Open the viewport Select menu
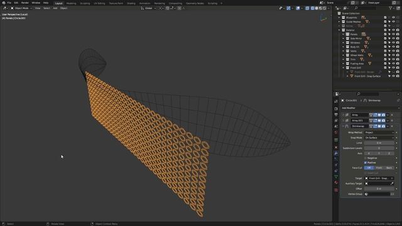This screenshot has height=226, width=402. click(x=46, y=8)
